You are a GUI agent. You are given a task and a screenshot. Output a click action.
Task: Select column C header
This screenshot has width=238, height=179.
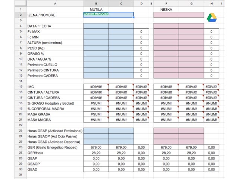(x=121, y=3)
